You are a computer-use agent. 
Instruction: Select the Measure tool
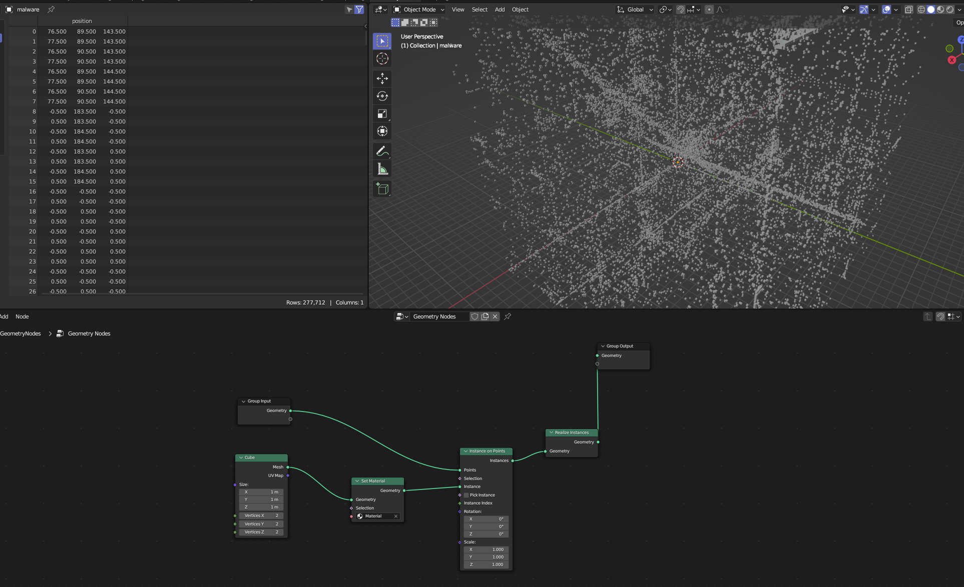382,169
